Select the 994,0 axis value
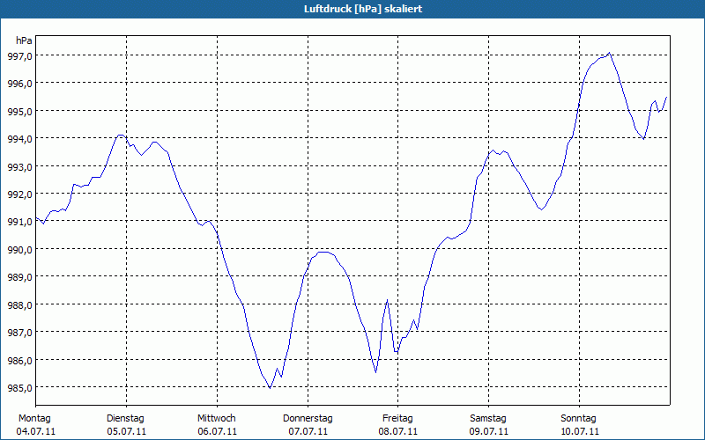 tap(19, 139)
